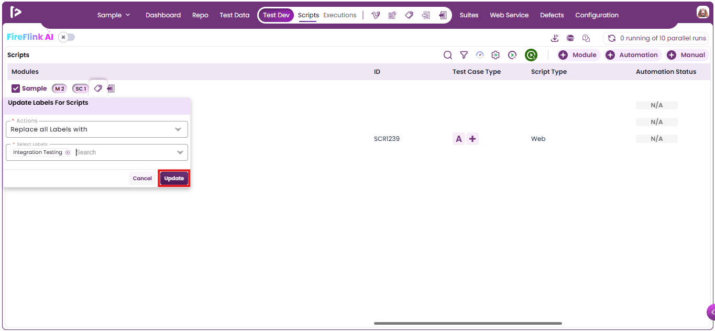Image resolution: width=715 pixels, height=331 pixels.
Task: Open the filter funnel icon
Action: tap(464, 55)
